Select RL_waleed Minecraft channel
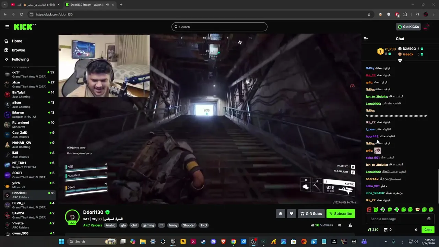Viewport: 439px width, 247px height. pos(29,125)
